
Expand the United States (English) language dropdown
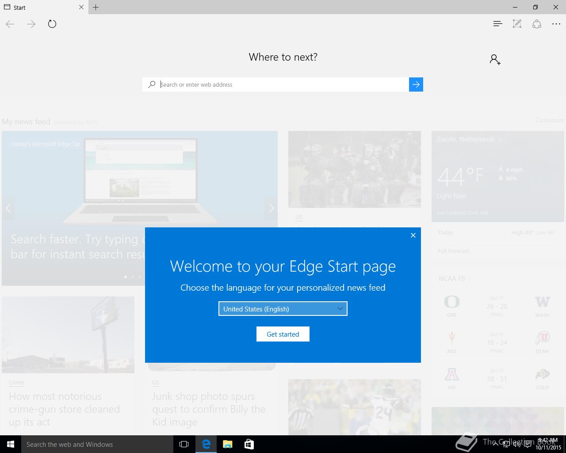pos(283,309)
